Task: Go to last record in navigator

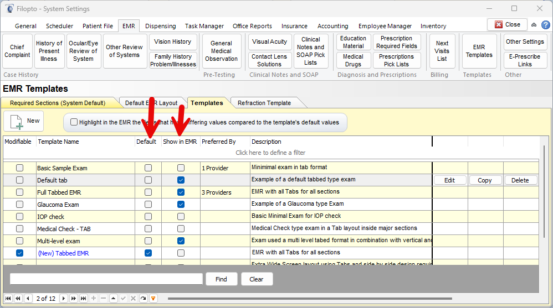Action: click(x=83, y=299)
